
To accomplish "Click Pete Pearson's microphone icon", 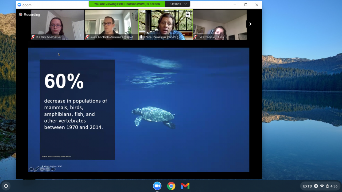I will [x=141, y=37].
